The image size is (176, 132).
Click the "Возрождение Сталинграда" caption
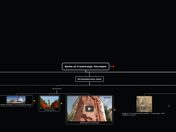point(90,123)
